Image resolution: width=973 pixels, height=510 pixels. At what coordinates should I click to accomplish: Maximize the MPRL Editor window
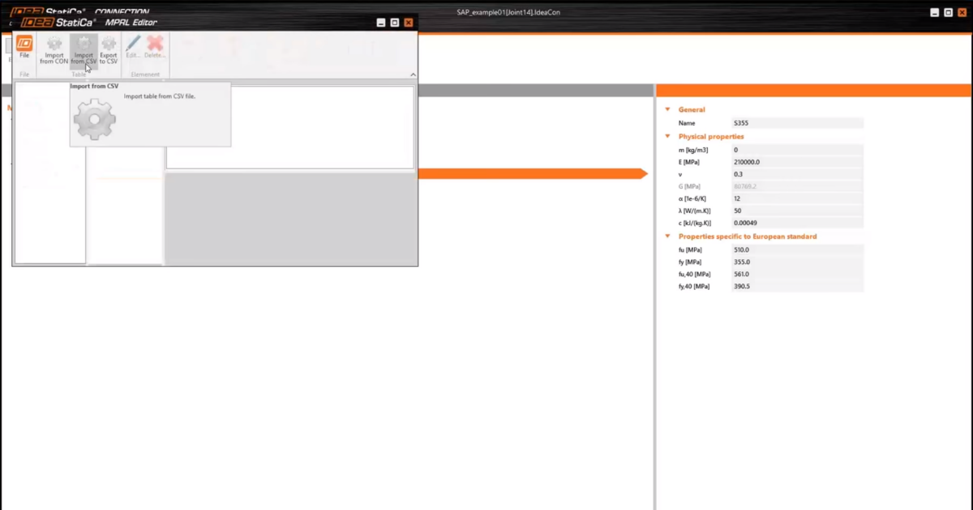click(395, 23)
